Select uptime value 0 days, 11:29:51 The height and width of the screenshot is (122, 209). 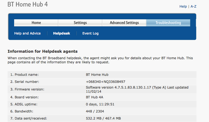click(x=100, y=104)
